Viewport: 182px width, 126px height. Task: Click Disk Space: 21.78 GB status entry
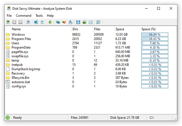click(125, 117)
